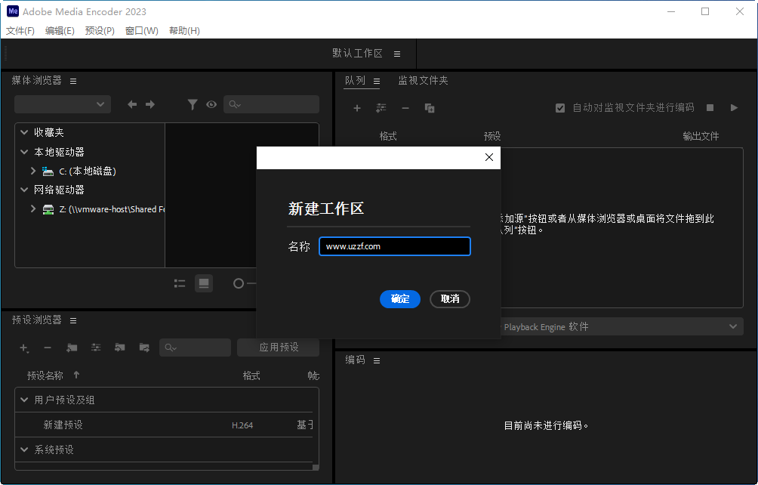
Task: Select the filter icon in Media Browser
Action: 193,104
